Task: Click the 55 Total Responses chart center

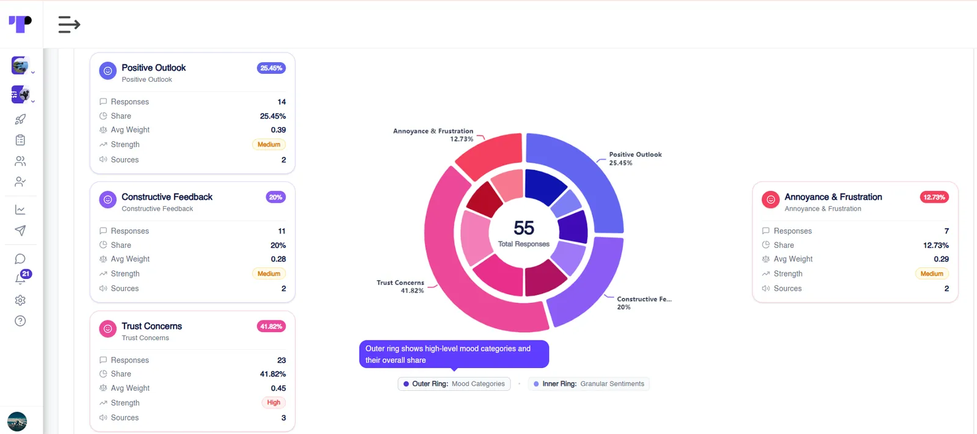Action: 524,233
